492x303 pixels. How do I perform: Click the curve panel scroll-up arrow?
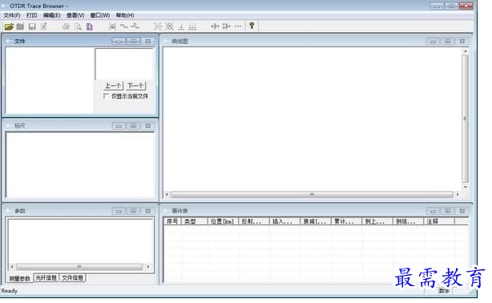tap(466, 50)
